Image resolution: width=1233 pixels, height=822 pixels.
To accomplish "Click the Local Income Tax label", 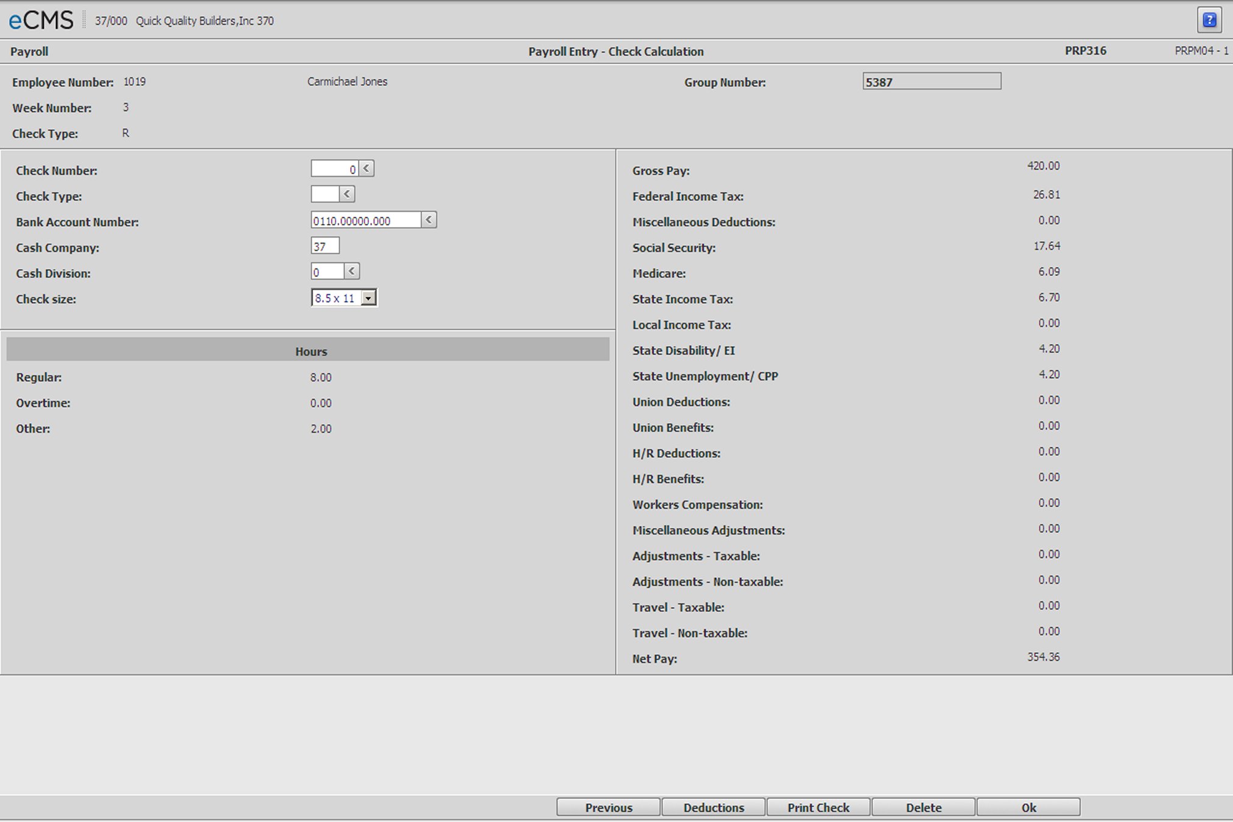I will (x=681, y=325).
